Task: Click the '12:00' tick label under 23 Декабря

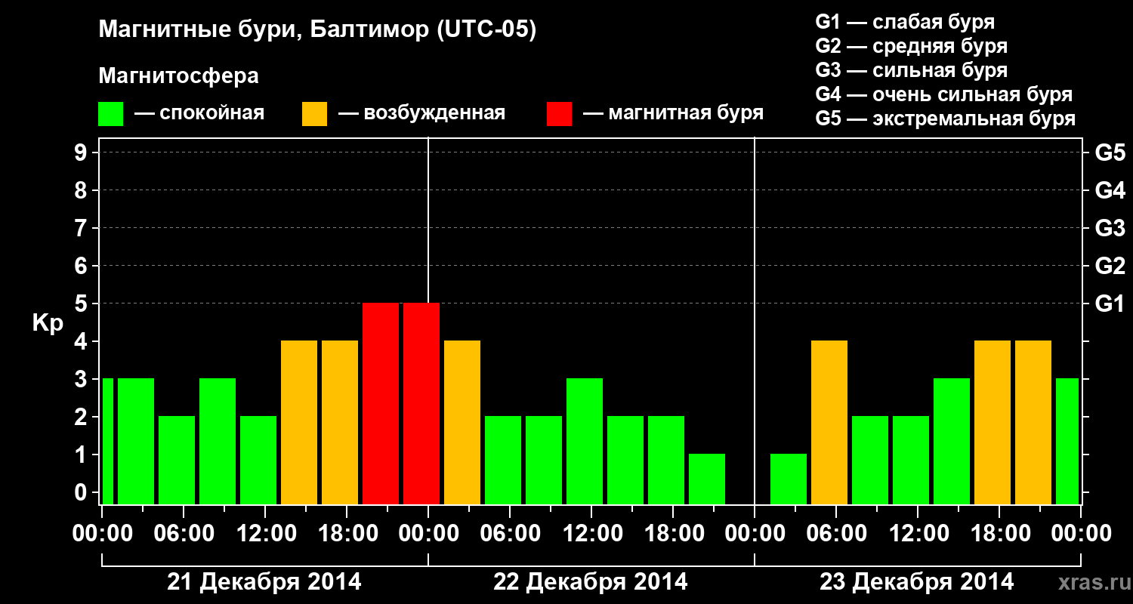Action: coord(918,534)
